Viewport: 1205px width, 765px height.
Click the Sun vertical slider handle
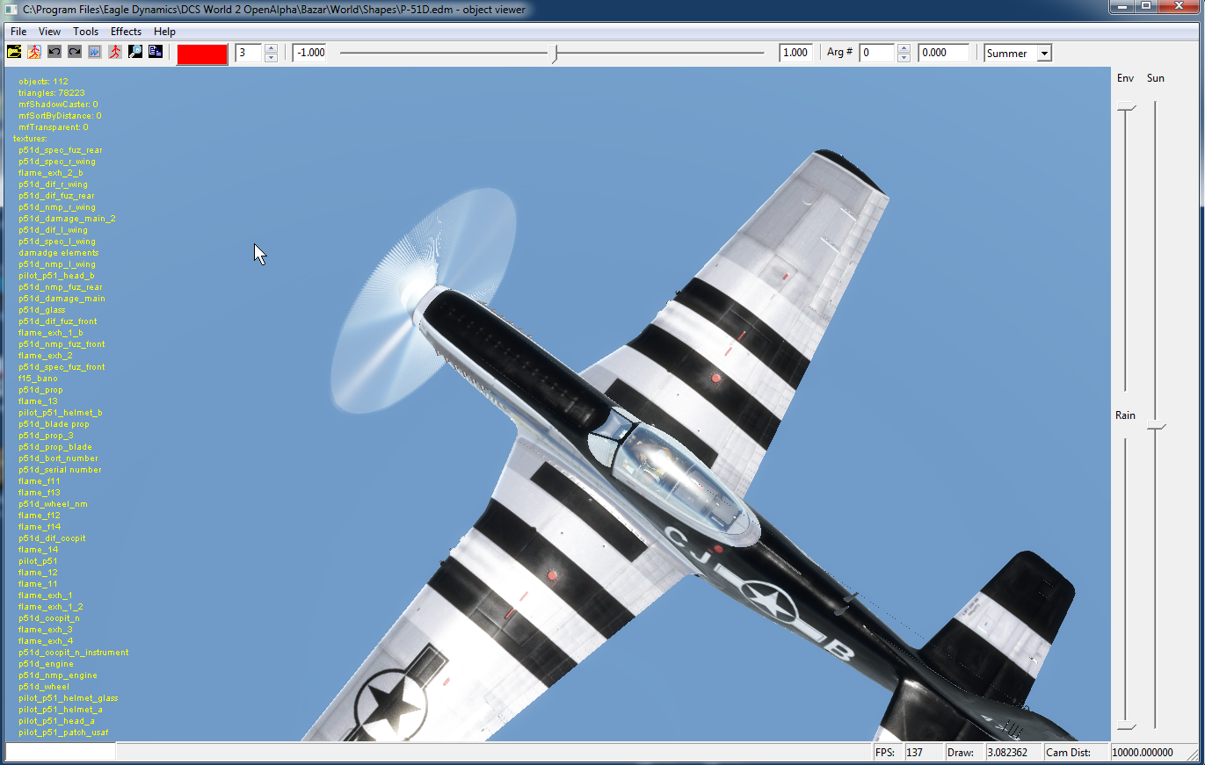click(1157, 426)
